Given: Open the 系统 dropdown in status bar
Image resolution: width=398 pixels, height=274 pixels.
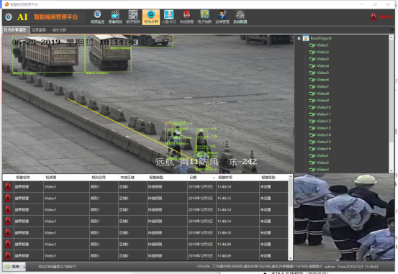Looking at the screenshot, I should click(x=15, y=267).
